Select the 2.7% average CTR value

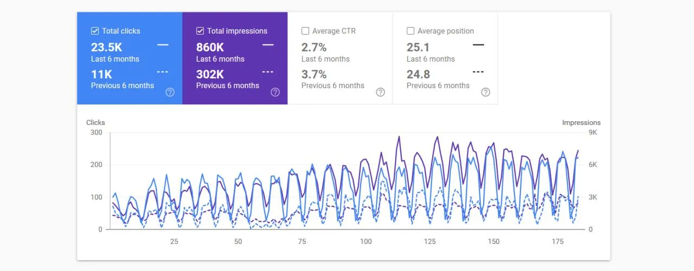(314, 47)
